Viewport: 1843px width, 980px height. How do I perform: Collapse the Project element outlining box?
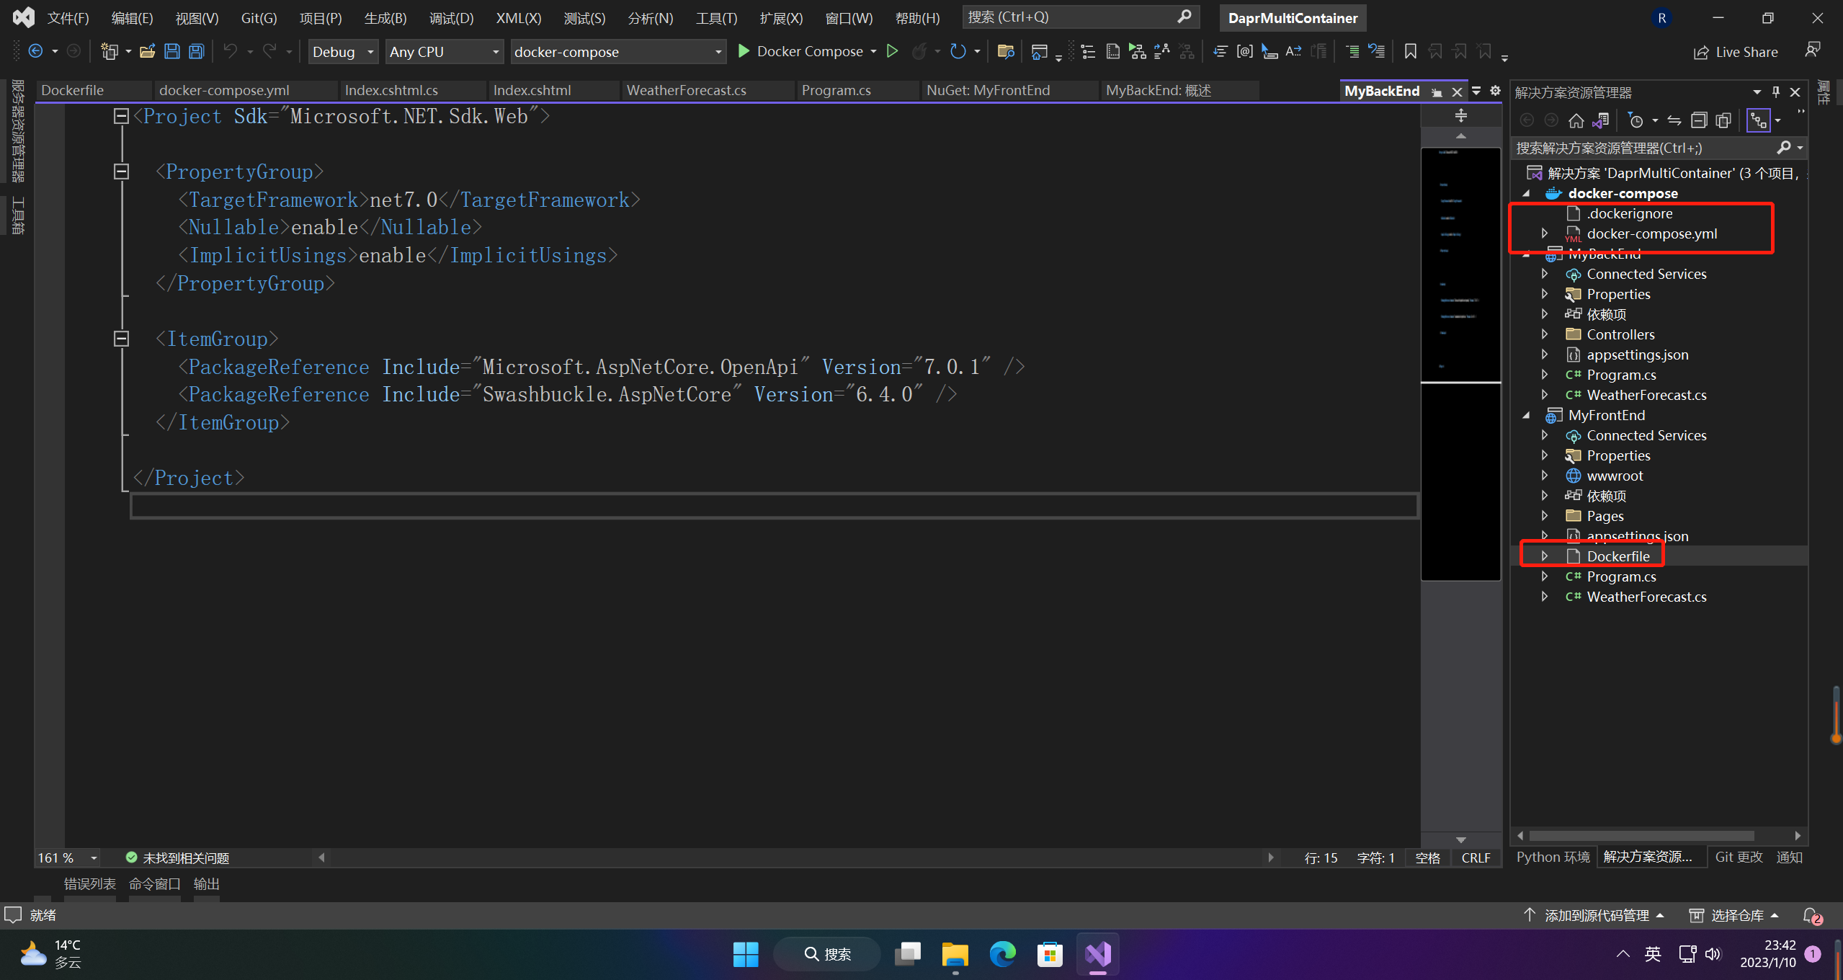(x=121, y=116)
